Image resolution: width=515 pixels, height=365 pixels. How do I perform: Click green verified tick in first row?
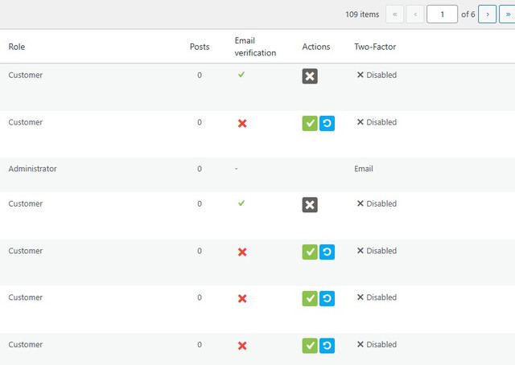[x=241, y=75]
